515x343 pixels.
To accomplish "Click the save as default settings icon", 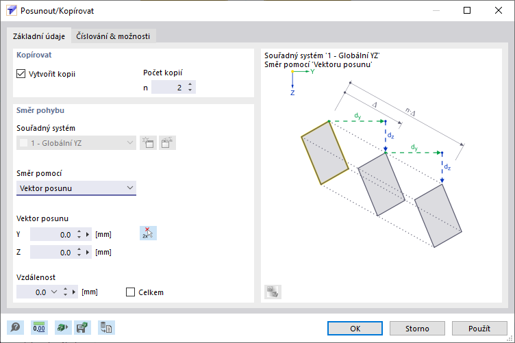I will [x=82, y=327].
